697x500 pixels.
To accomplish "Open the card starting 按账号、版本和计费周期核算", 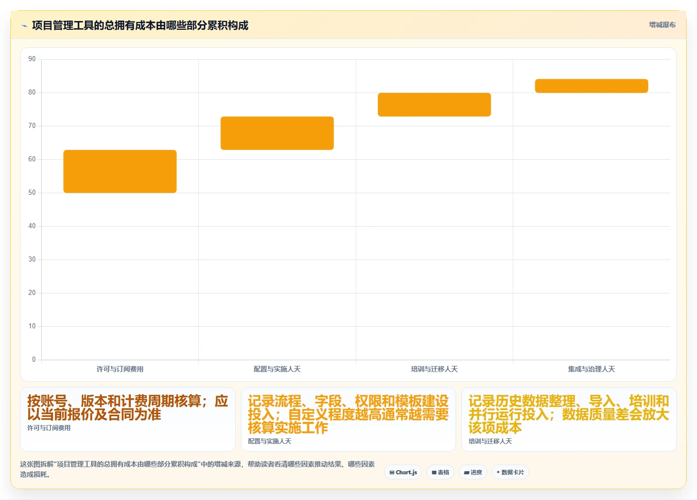I will [x=128, y=419].
